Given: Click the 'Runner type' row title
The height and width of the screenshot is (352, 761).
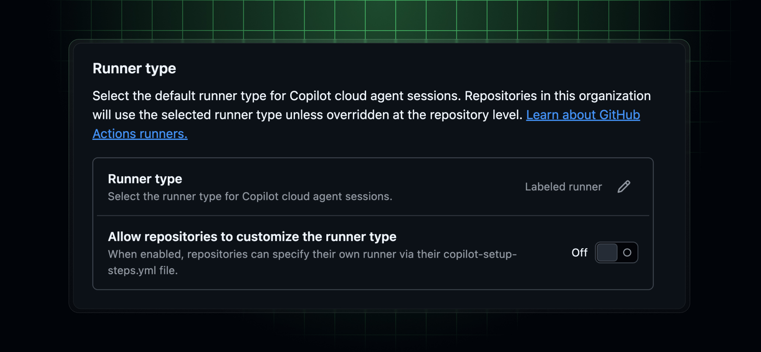Looking at the screenshot, I should coord(145,179).
